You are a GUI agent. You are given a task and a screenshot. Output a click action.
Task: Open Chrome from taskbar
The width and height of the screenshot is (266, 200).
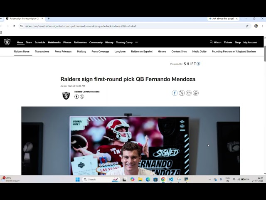click(x=163, y=180)
